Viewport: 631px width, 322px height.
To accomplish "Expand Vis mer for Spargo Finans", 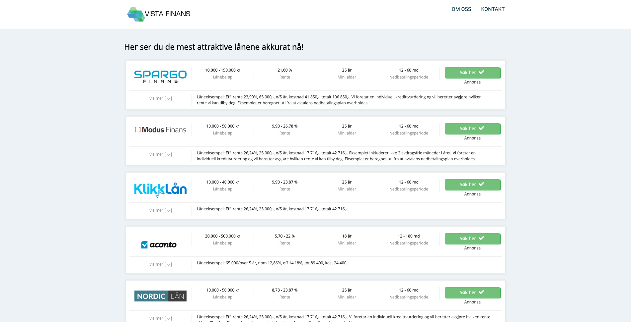I will (160, 98).
